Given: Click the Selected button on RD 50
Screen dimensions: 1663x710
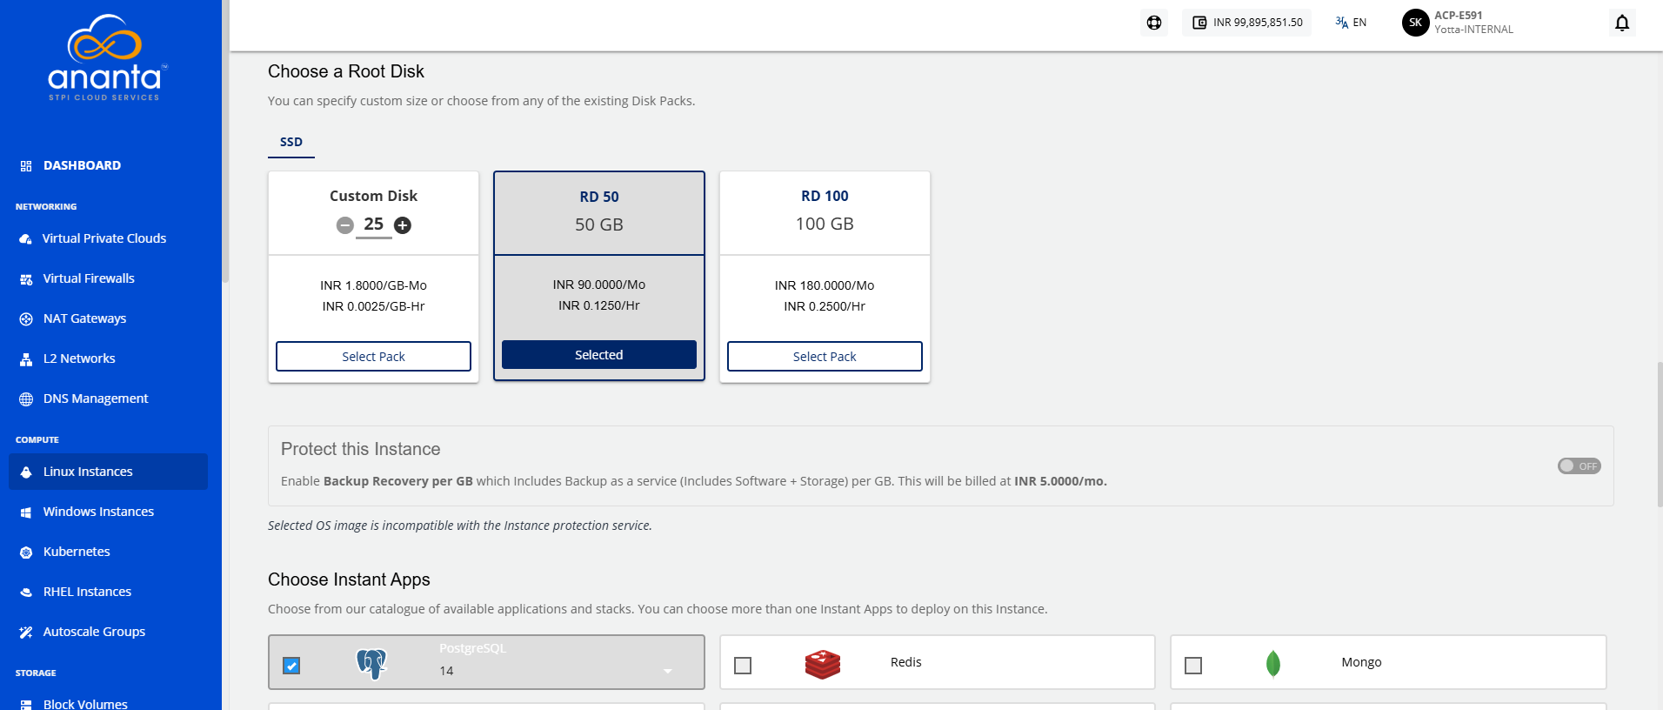Looking at the screenshot, I should pyautogui.click(x=599, y=355).
